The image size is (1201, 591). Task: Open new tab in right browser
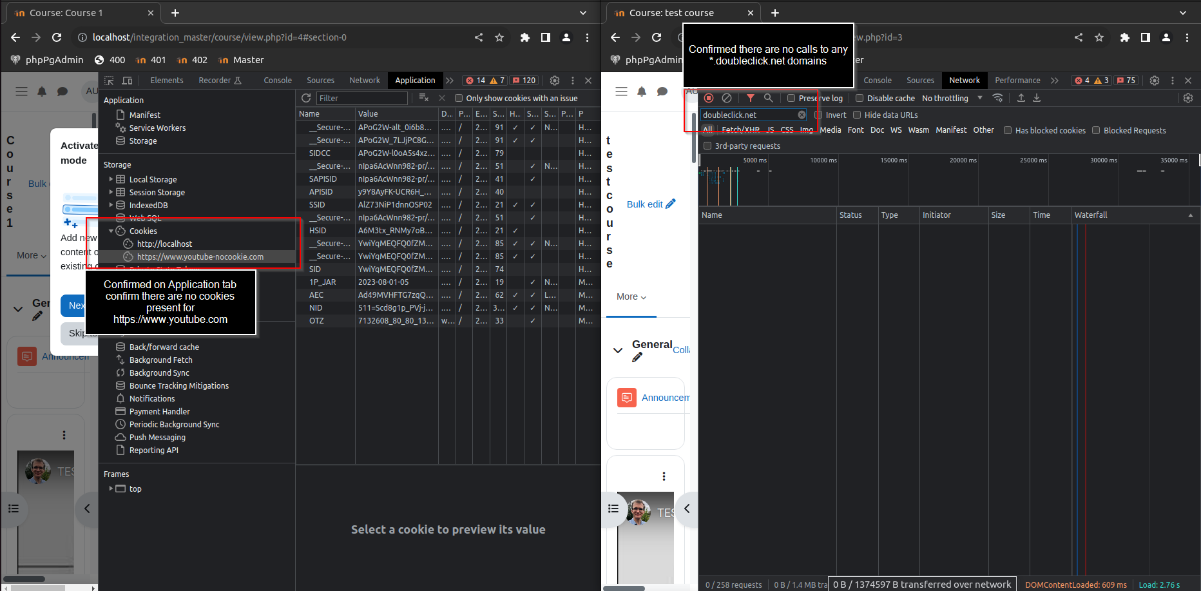click(774, 13)
